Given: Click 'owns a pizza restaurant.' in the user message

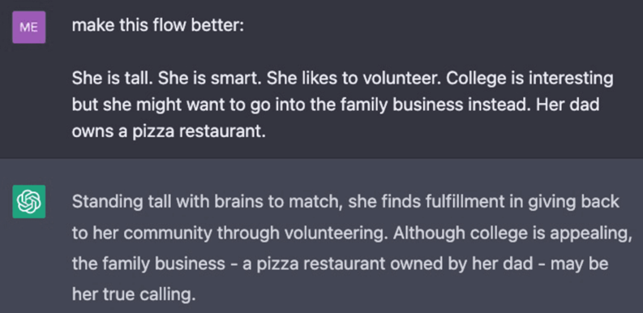Looking at the screenshot, I should [x=169, y=131].
